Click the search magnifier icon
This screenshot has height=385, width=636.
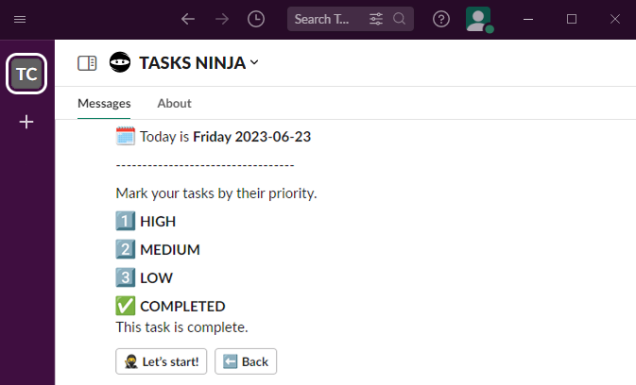[x=400, y=19]
